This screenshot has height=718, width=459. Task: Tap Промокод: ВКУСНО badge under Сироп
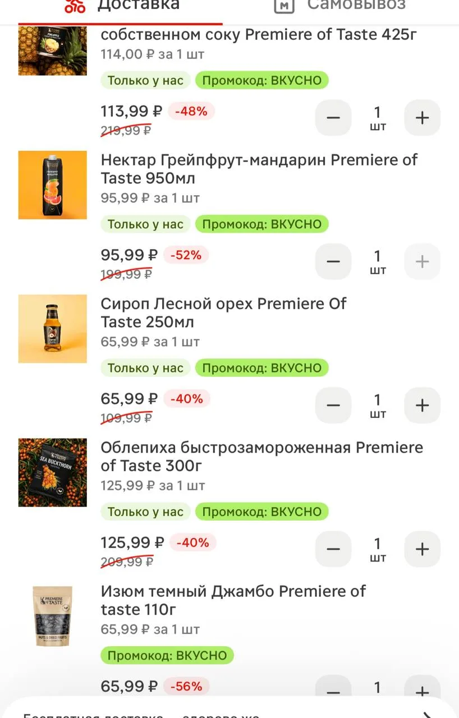[x=261, y=368]
